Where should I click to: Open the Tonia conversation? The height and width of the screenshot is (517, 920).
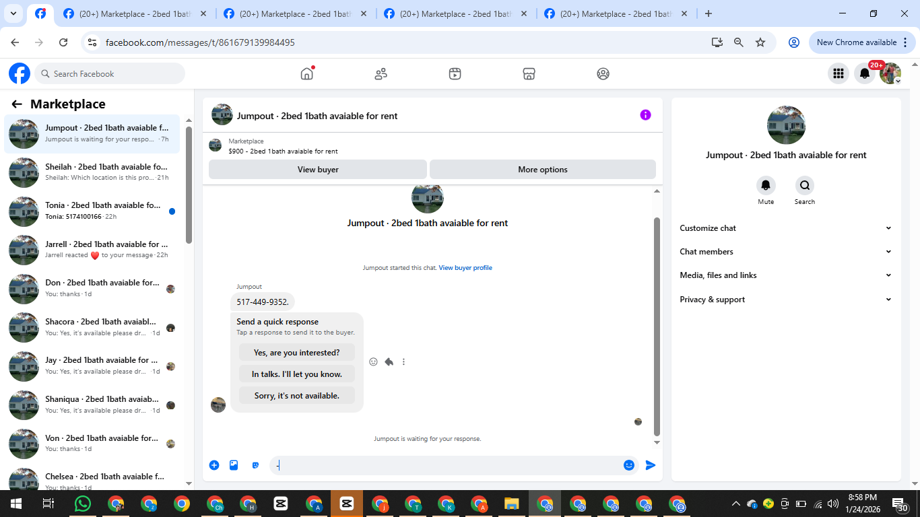coord(92,211)
